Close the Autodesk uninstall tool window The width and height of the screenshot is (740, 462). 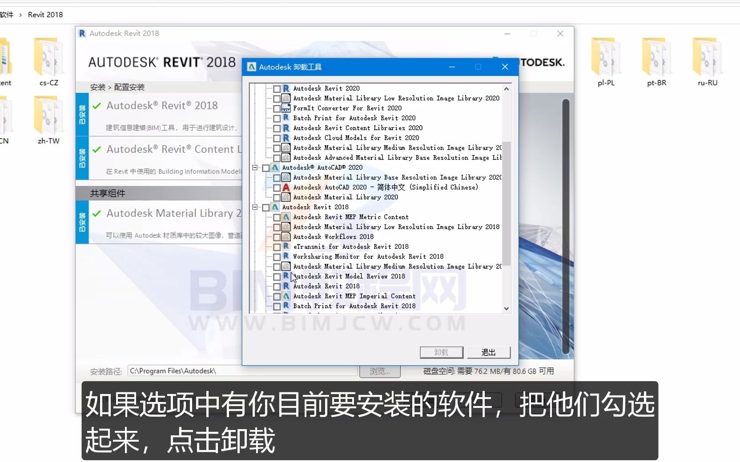pyautogui.click(x=505, y=67)
